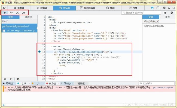Toggle black boxing with the eye icon
This screenshot has width=177, height=108.
(x=5, y=79)
